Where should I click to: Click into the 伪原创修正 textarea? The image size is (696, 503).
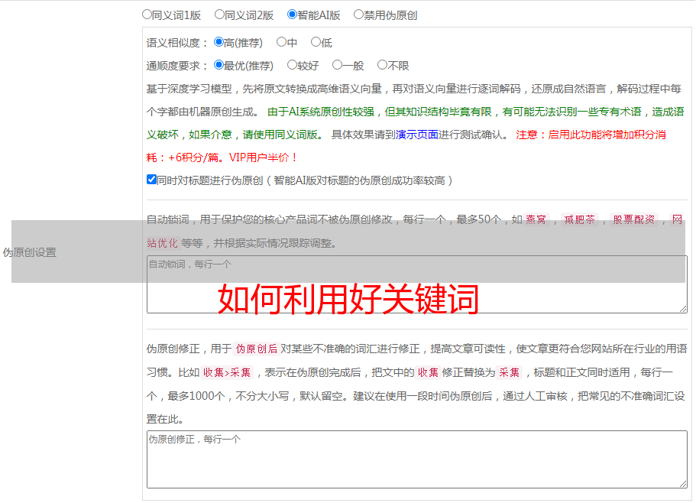[417, 459]
